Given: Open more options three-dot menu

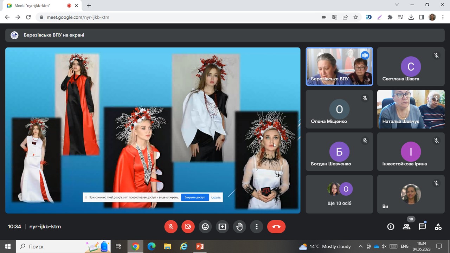Looking at the screenshot, I should pyautogui.click(x=257, y=227).
